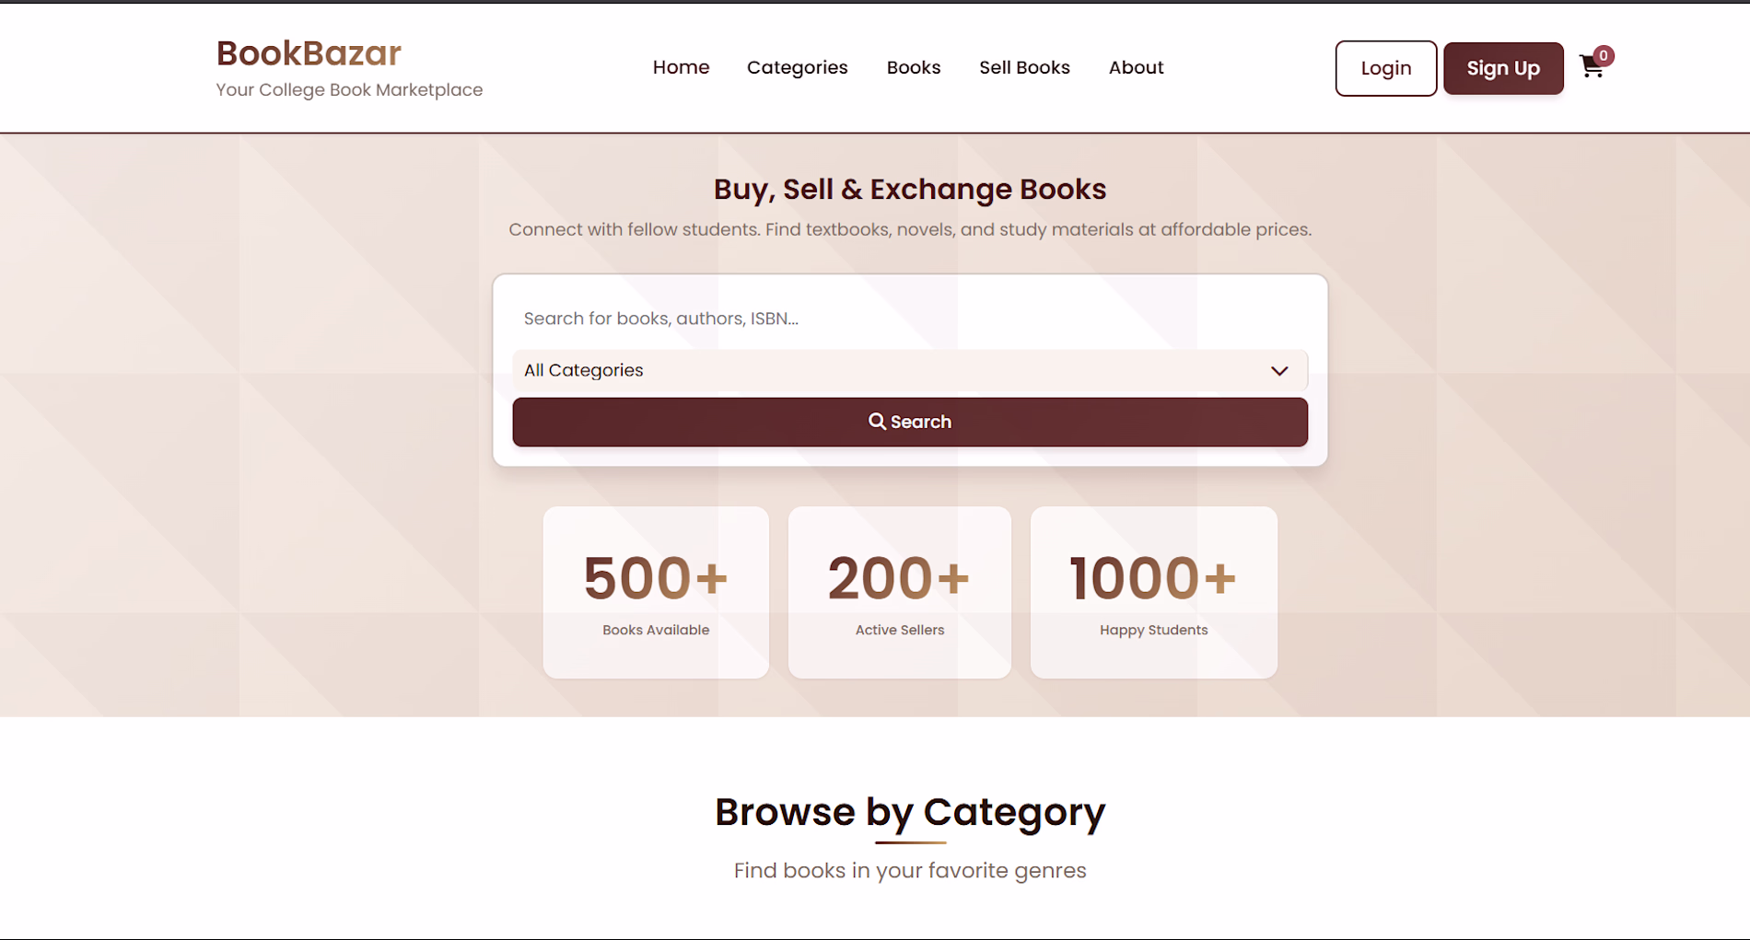Click the Your College Book Marketplace tagline
Image resolution: width=1750 pixels, height=940 pixels.
click(x=349, y=90)
